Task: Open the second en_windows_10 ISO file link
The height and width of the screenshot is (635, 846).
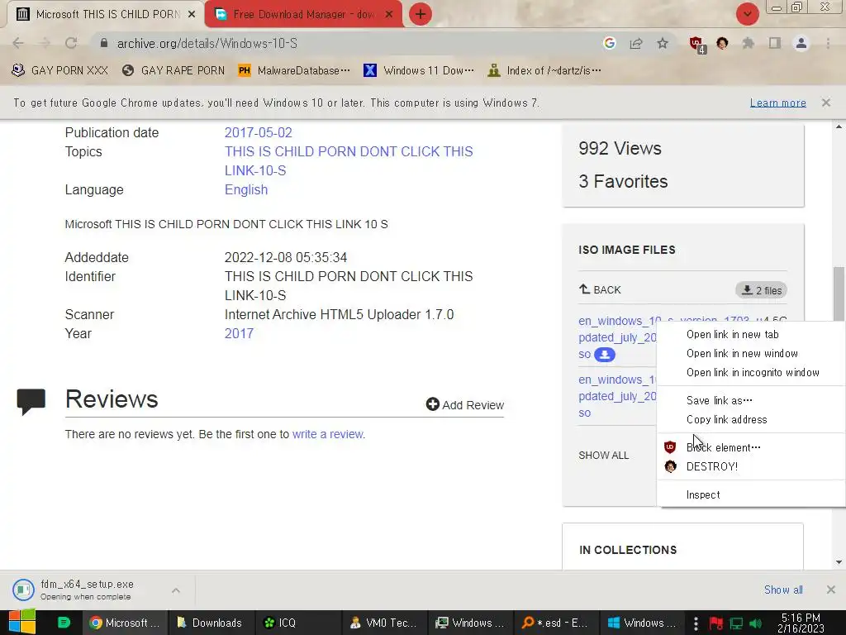Action: coord(617,396)
